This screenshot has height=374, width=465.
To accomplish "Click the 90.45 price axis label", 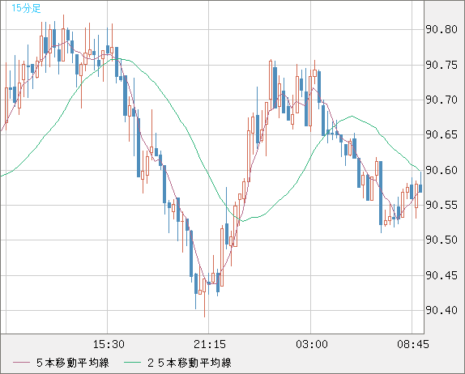I will pos(442,275).
